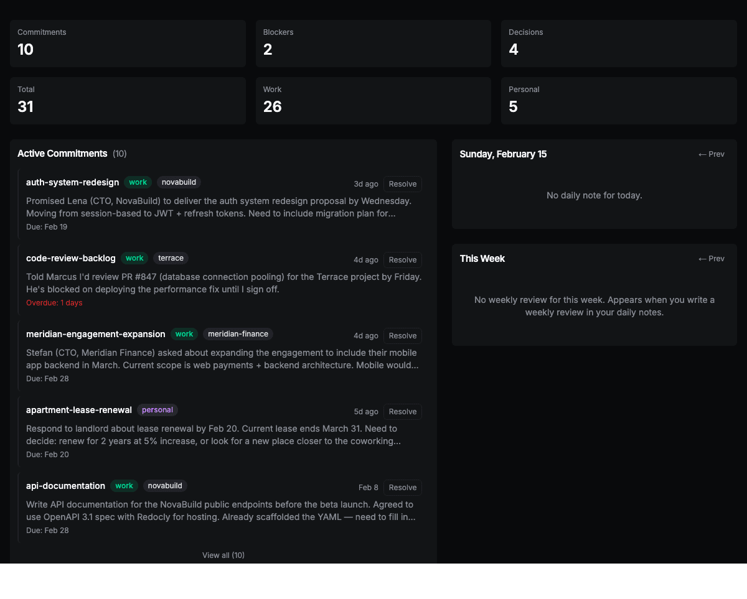Screen dimensions: 747x599
Task: Open the Decisions stat card
Action: coord(619,44)
